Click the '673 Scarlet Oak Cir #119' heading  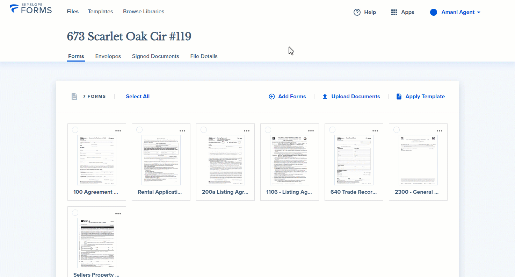point(129,36)
